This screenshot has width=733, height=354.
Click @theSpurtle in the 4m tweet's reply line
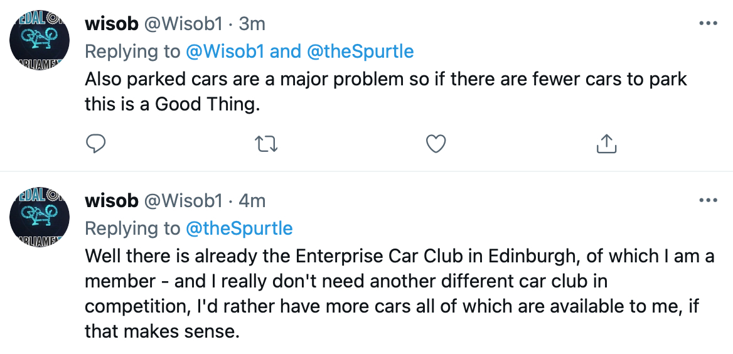(x=239, y=228)
